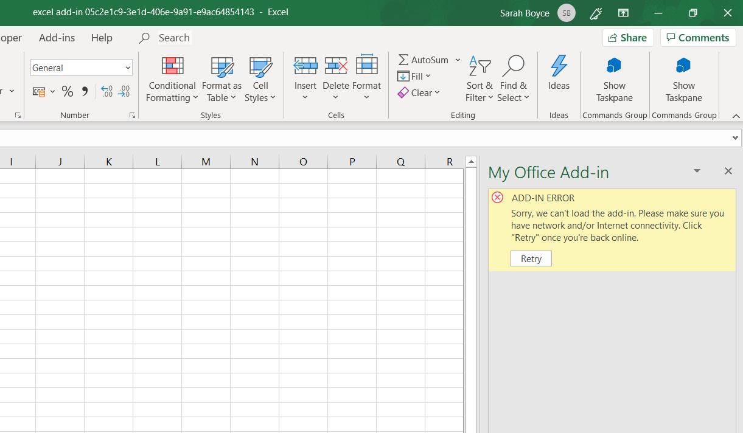This screenshot has height=433, width=743.
Task: Open the General number format dropdown
Action: point(128,68)
